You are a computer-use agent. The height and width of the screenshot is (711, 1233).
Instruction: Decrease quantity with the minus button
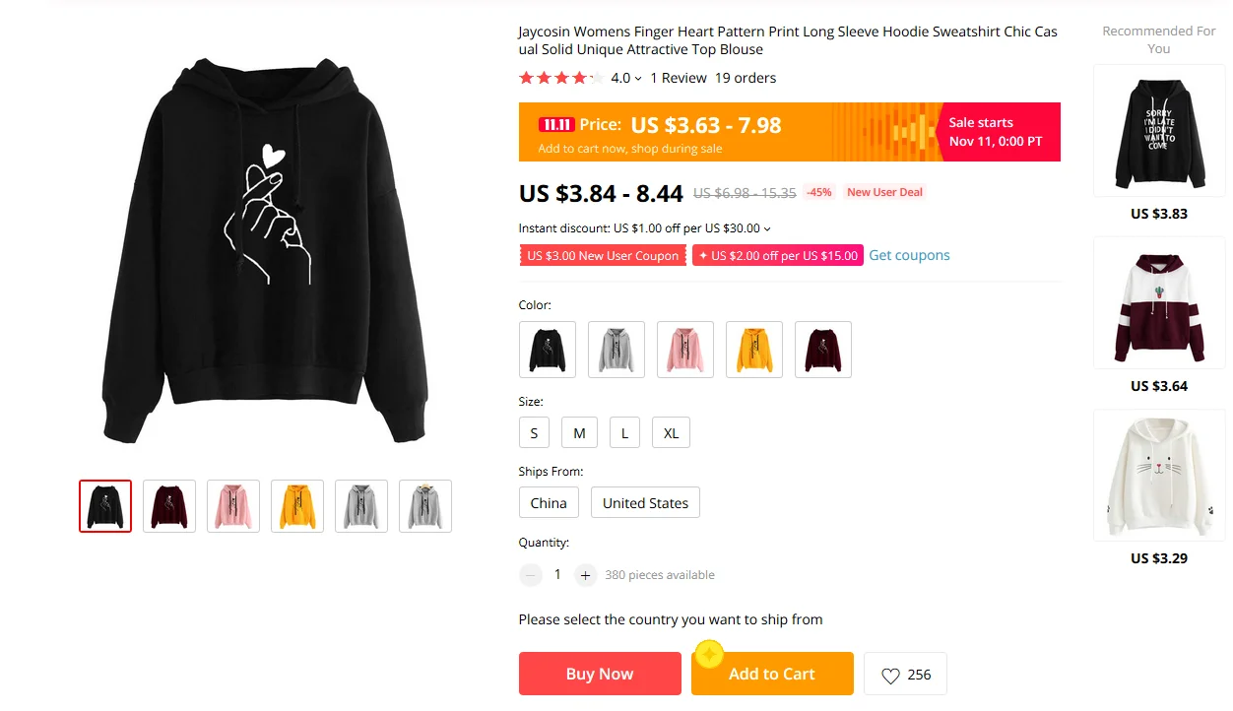(x=531, y=575)
